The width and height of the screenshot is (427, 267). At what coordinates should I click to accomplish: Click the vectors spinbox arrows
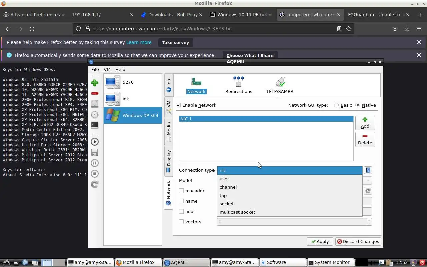(x=369, y=222)
